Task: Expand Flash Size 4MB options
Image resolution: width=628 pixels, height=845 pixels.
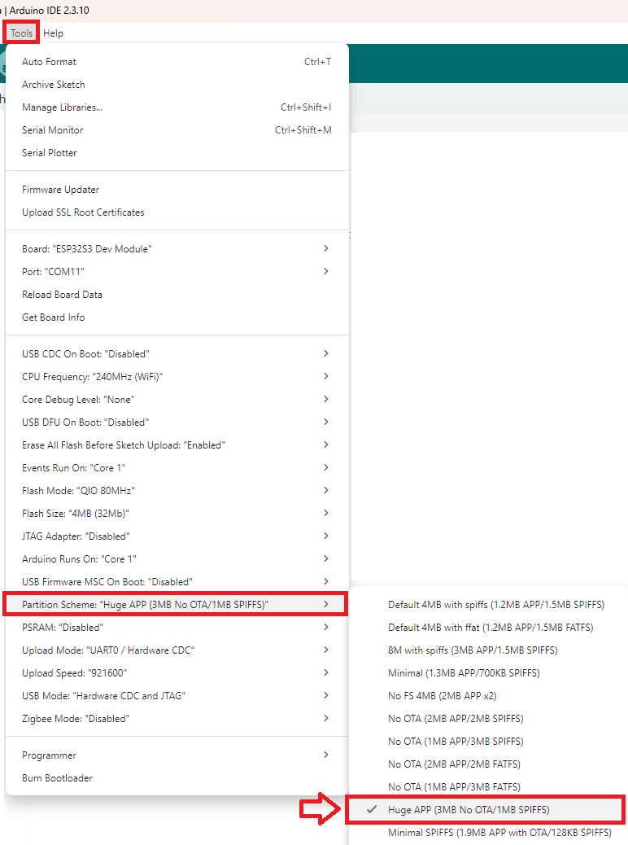Action: point(177,514)
